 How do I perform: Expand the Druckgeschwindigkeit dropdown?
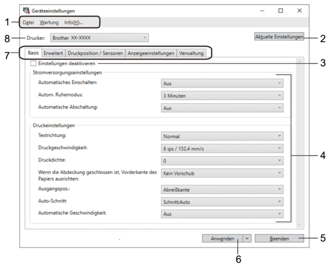coord(222,149)
